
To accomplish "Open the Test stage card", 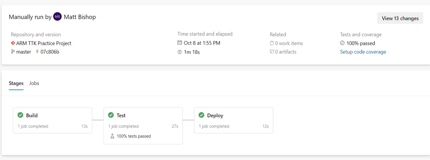I will pyautogui.click(x=143, y=126).
